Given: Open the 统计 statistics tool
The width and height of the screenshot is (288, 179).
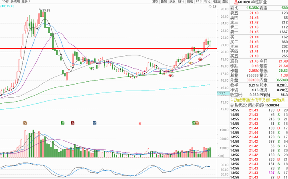Looking at the screenshot, I should coord(181,2).
